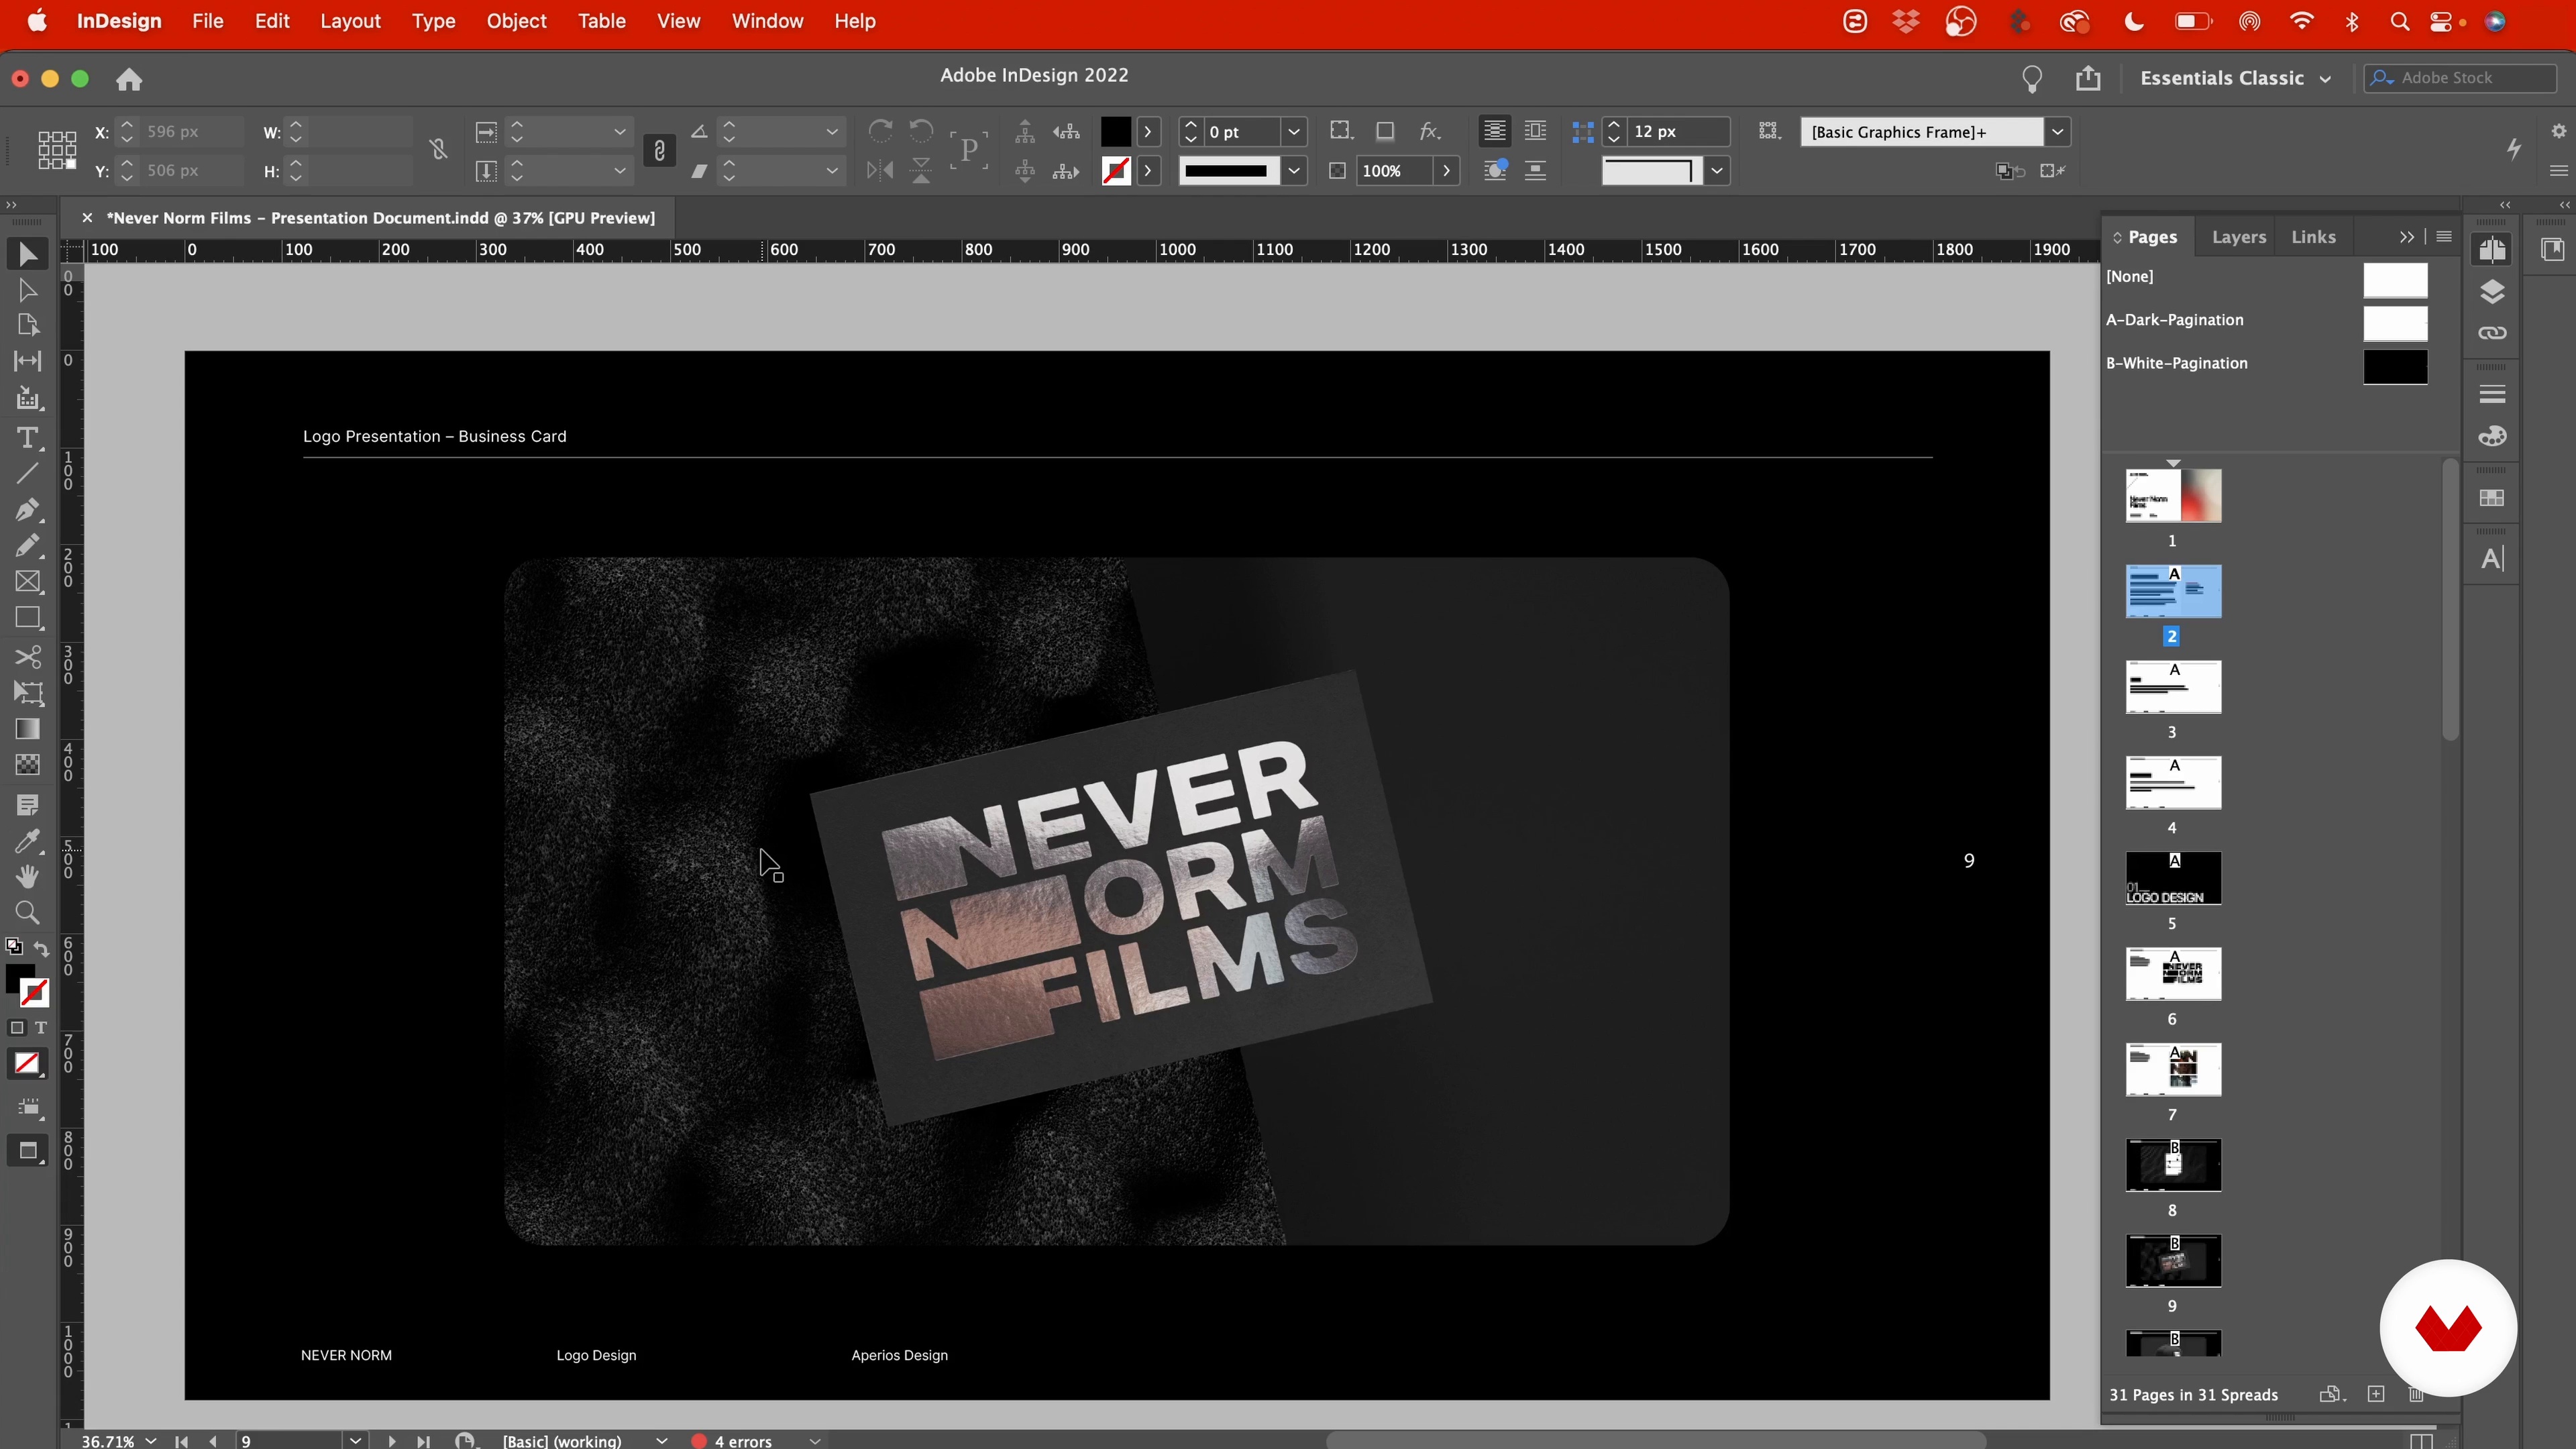Open the effects fx button
The height and width of the screenshot is (1449, 2576).
pyautogui.click(x=1430, y=131)
